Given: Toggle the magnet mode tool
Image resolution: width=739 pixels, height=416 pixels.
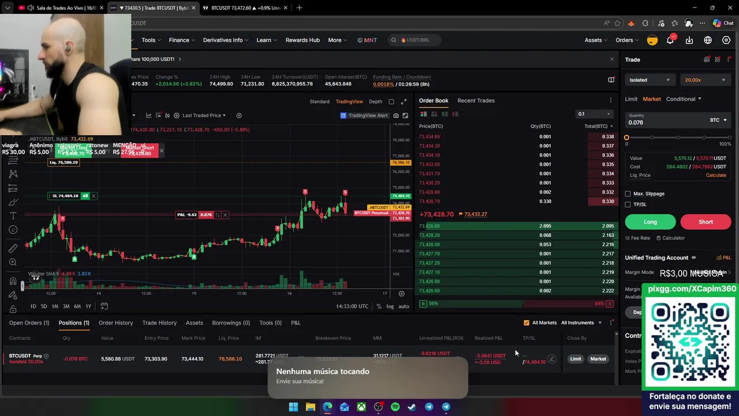Looking at the screenshot, I should pyautogui.click(x=13, y=281).
